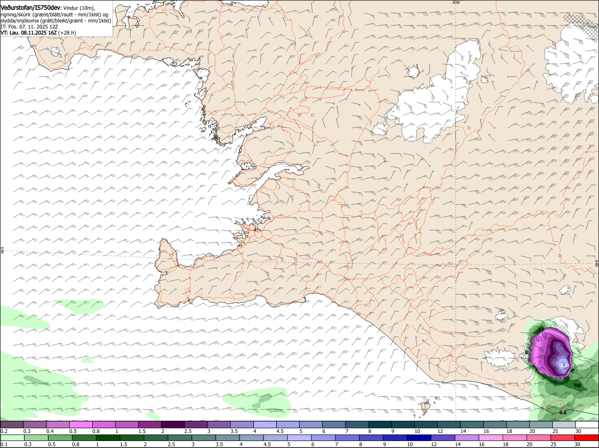Screen dimensions: 599x448
Task: Pick the 4 lavender swatch in snow scale
Action: [x=264, y=424]
